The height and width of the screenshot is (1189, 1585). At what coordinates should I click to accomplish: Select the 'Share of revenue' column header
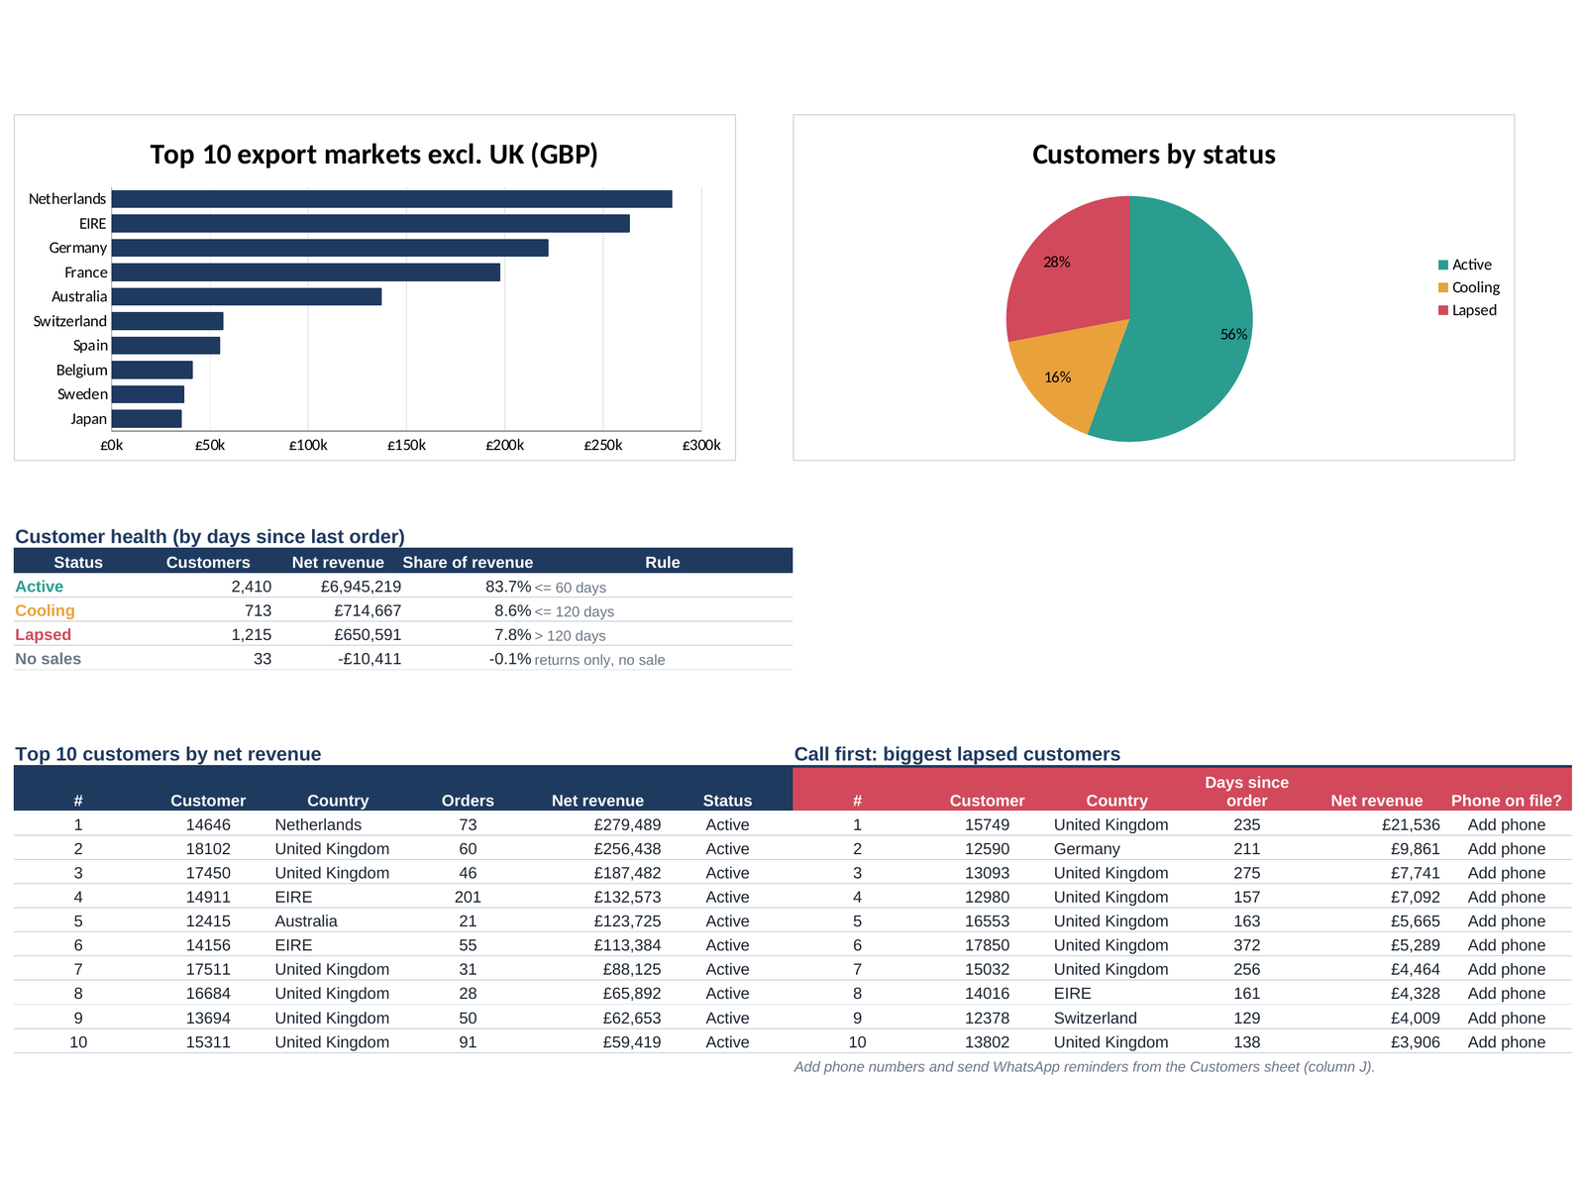tap(468, 562)
